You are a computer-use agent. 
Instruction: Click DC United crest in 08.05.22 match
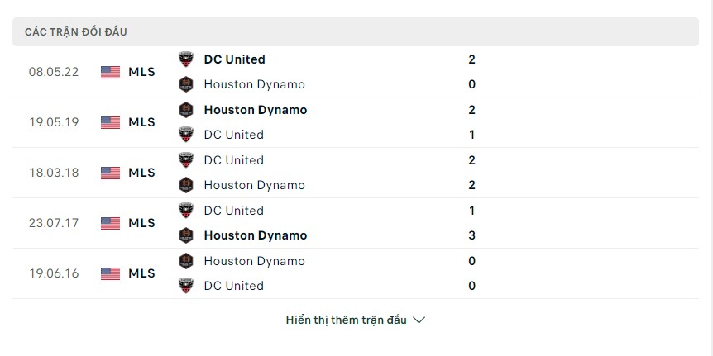[186, 59]
